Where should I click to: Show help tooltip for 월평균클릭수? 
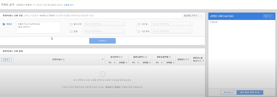146,57
